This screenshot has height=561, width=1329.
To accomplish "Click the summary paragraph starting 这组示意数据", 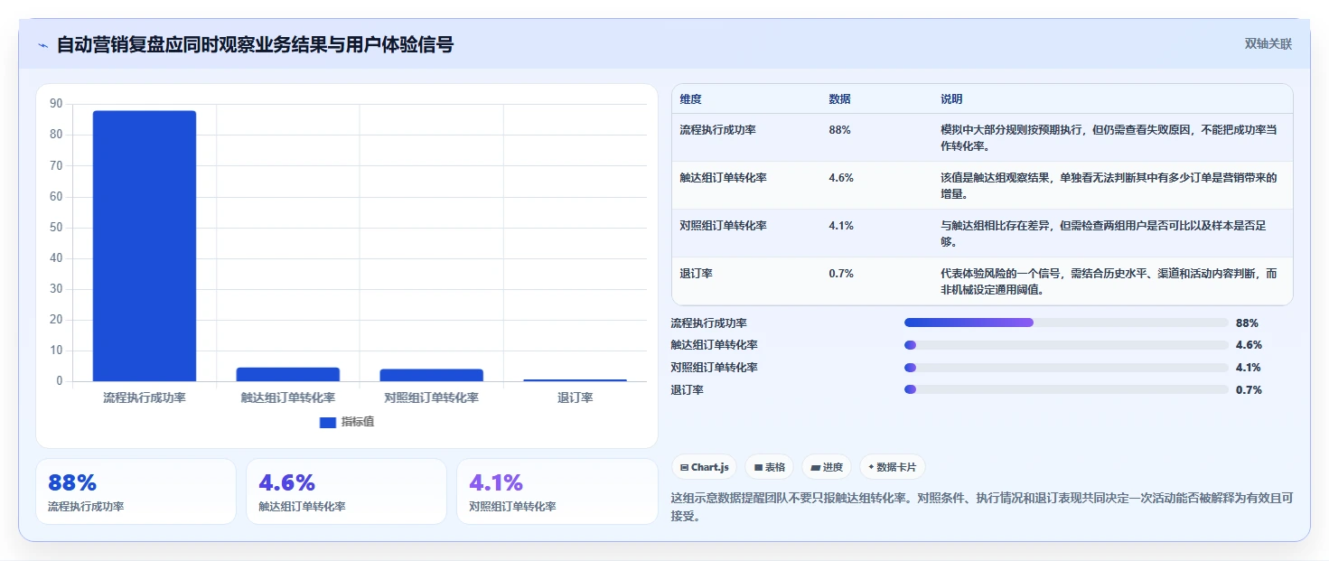I will [x=982, y=508].
